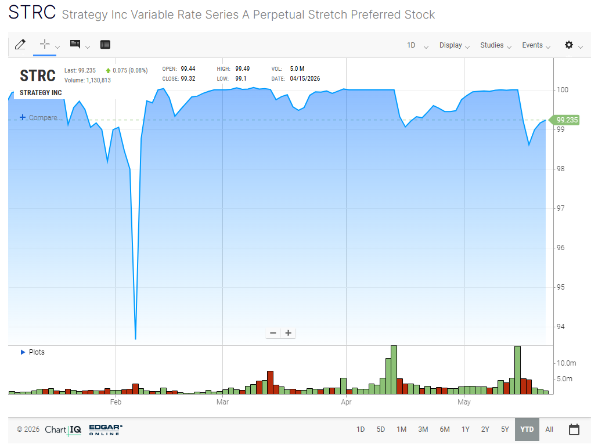Click the STRATEGY INC legend label
The image size is (591, 448).
[41, 93]
